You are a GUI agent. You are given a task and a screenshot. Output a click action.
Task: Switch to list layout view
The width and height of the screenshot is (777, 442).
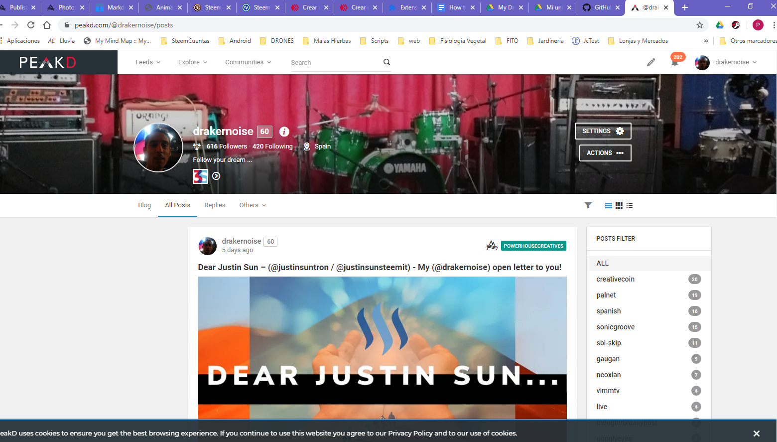coord(609,205)
